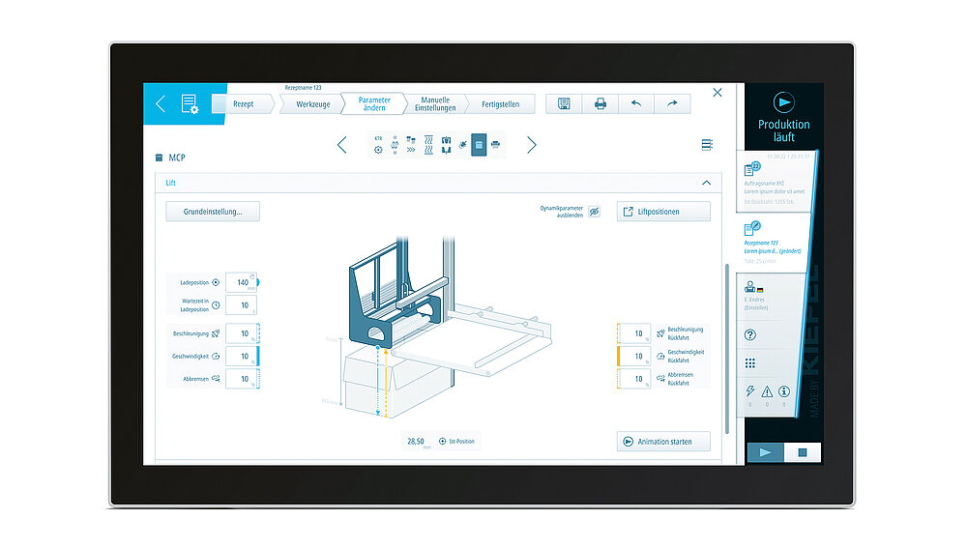The image size is (967, 548).
Task: Switch to the Werkzeuge step
Action: tap(313, 104)
